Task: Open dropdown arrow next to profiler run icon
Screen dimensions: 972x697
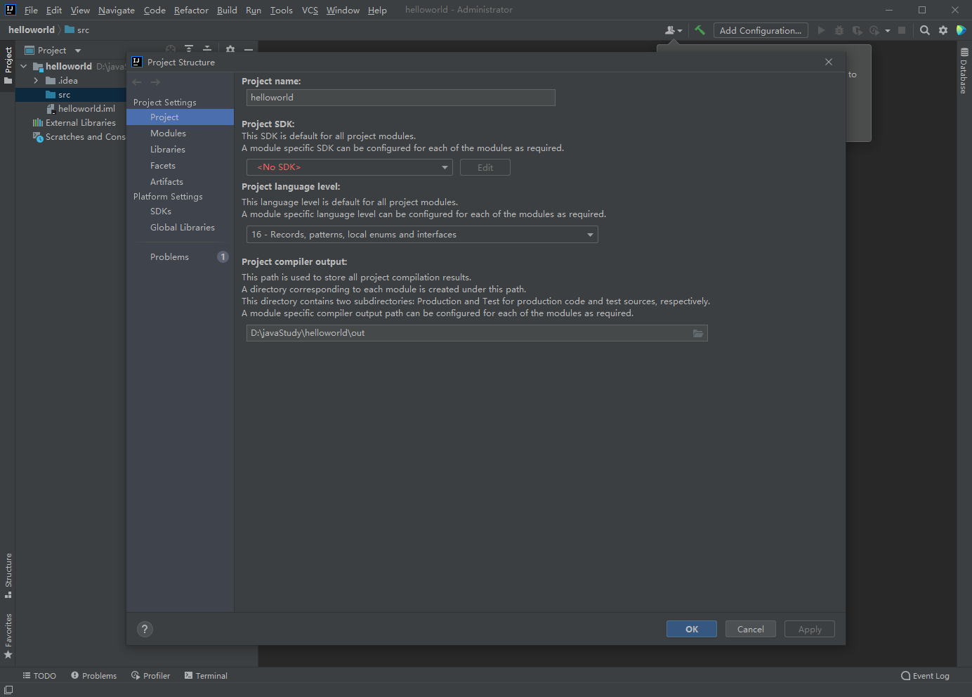Action: pos(888,30)
